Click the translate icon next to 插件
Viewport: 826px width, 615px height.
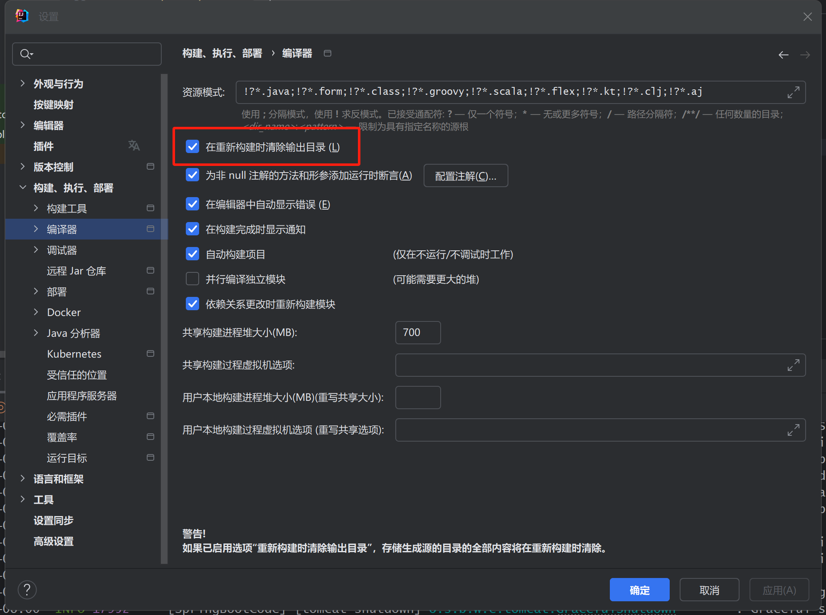click(x=134, y=146)
